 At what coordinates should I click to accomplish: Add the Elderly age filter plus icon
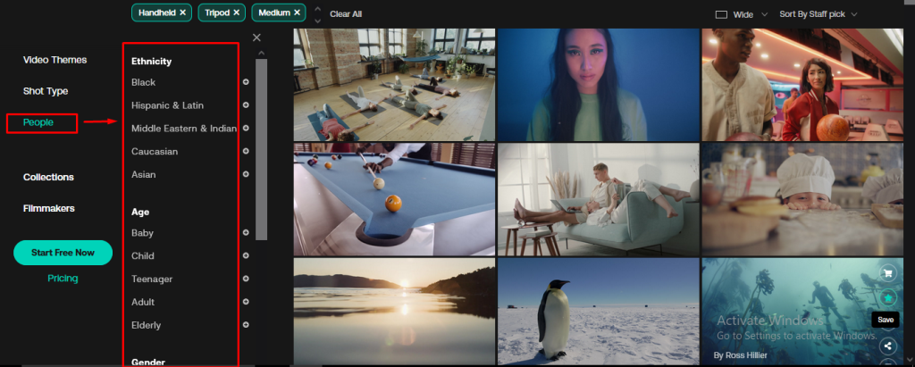246,325
